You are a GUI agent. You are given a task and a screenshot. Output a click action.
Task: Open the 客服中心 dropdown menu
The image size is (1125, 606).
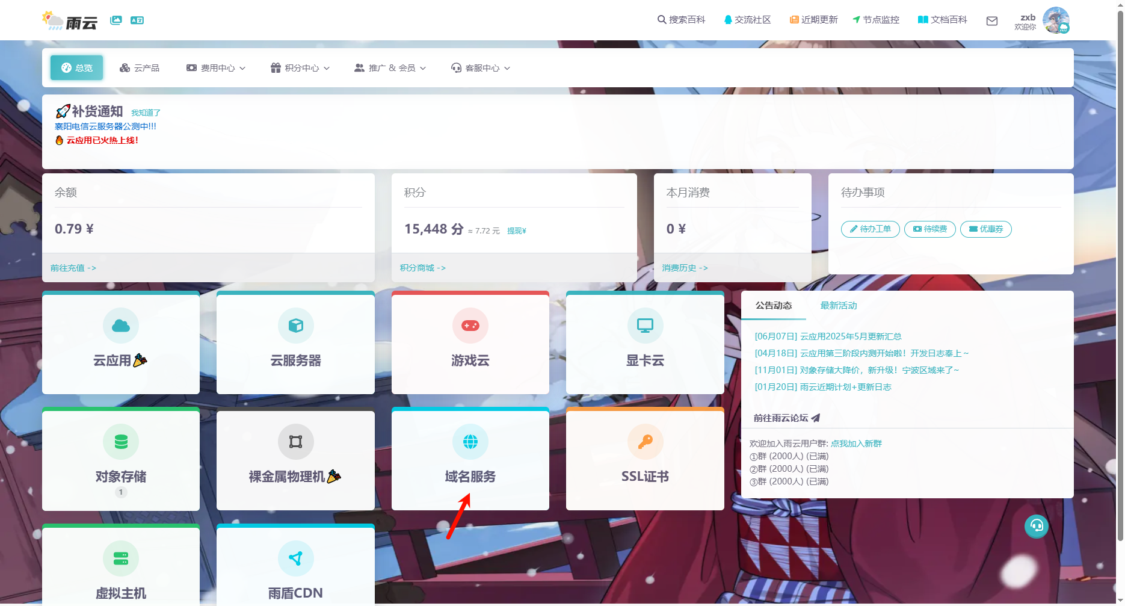point(481,68)
